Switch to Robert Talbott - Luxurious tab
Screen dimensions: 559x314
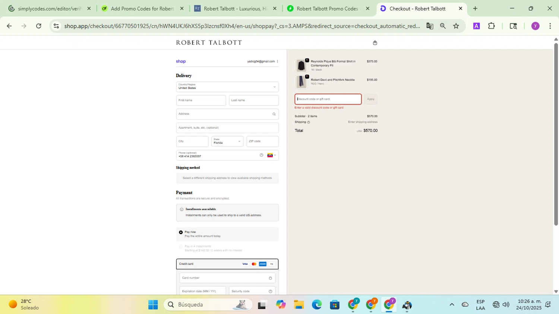(235, 9)
